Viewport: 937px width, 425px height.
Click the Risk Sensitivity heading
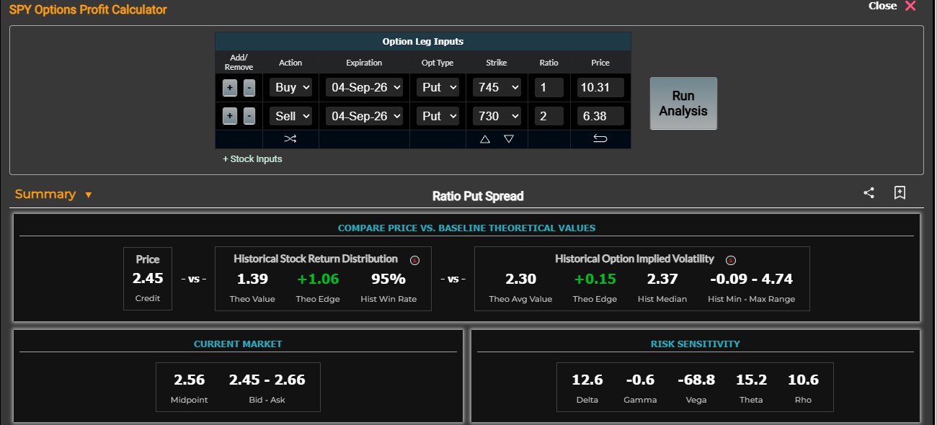click(x=696, y=344)
